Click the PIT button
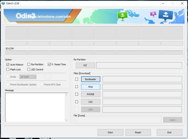Screen dimensions: 188x139 click(85, 66)
